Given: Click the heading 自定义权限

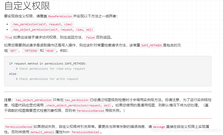Looking at the screenshot, I should pyautogui.click(x=27, y=6).
